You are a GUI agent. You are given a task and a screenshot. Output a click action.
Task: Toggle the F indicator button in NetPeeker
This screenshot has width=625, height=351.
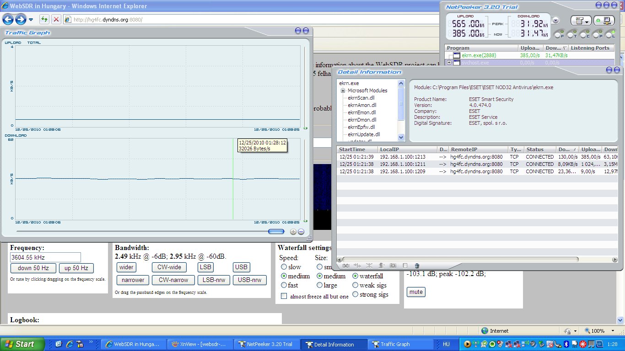point(558,34)
